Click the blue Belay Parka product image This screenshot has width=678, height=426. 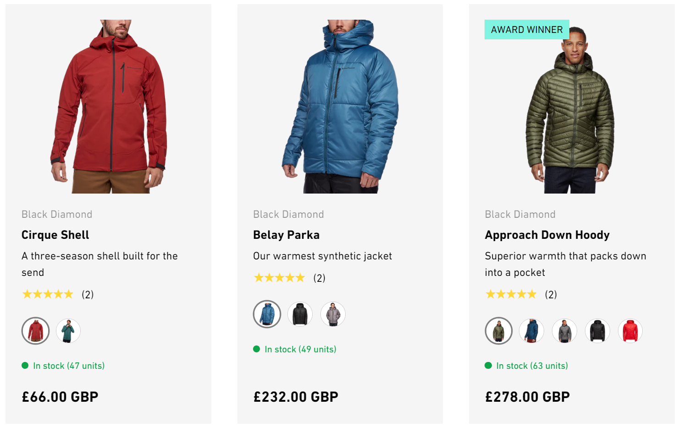[x=340, y=106]
